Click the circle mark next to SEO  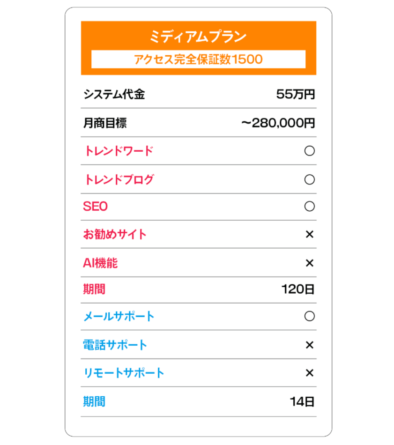(309, 206)
